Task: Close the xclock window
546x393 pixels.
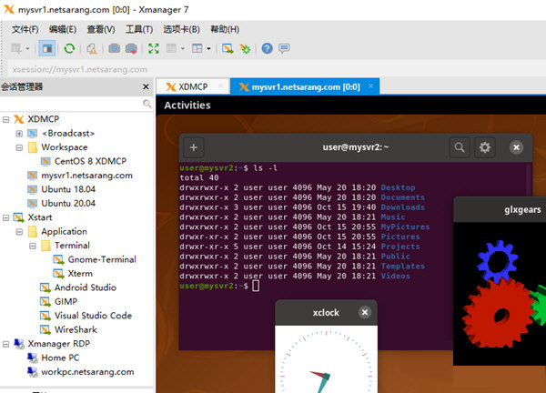Action: [x=365, y=312]
